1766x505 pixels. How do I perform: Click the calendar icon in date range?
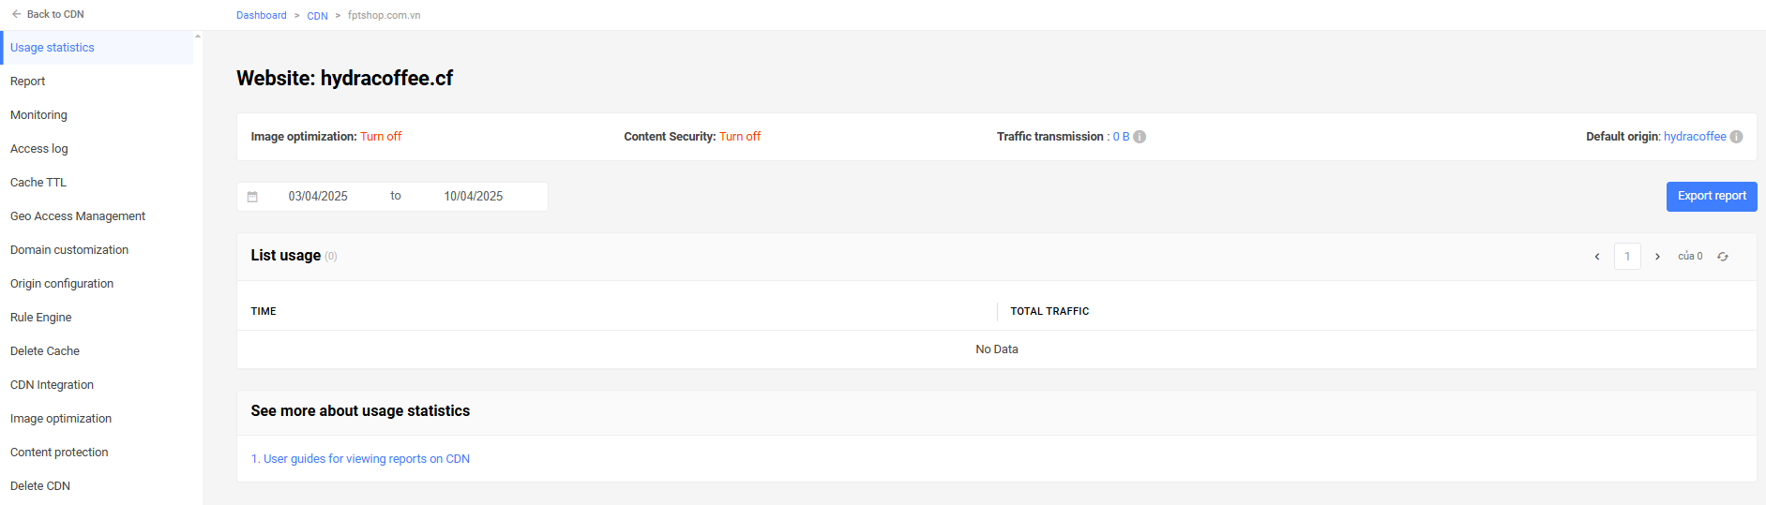[x=252, y=197]
